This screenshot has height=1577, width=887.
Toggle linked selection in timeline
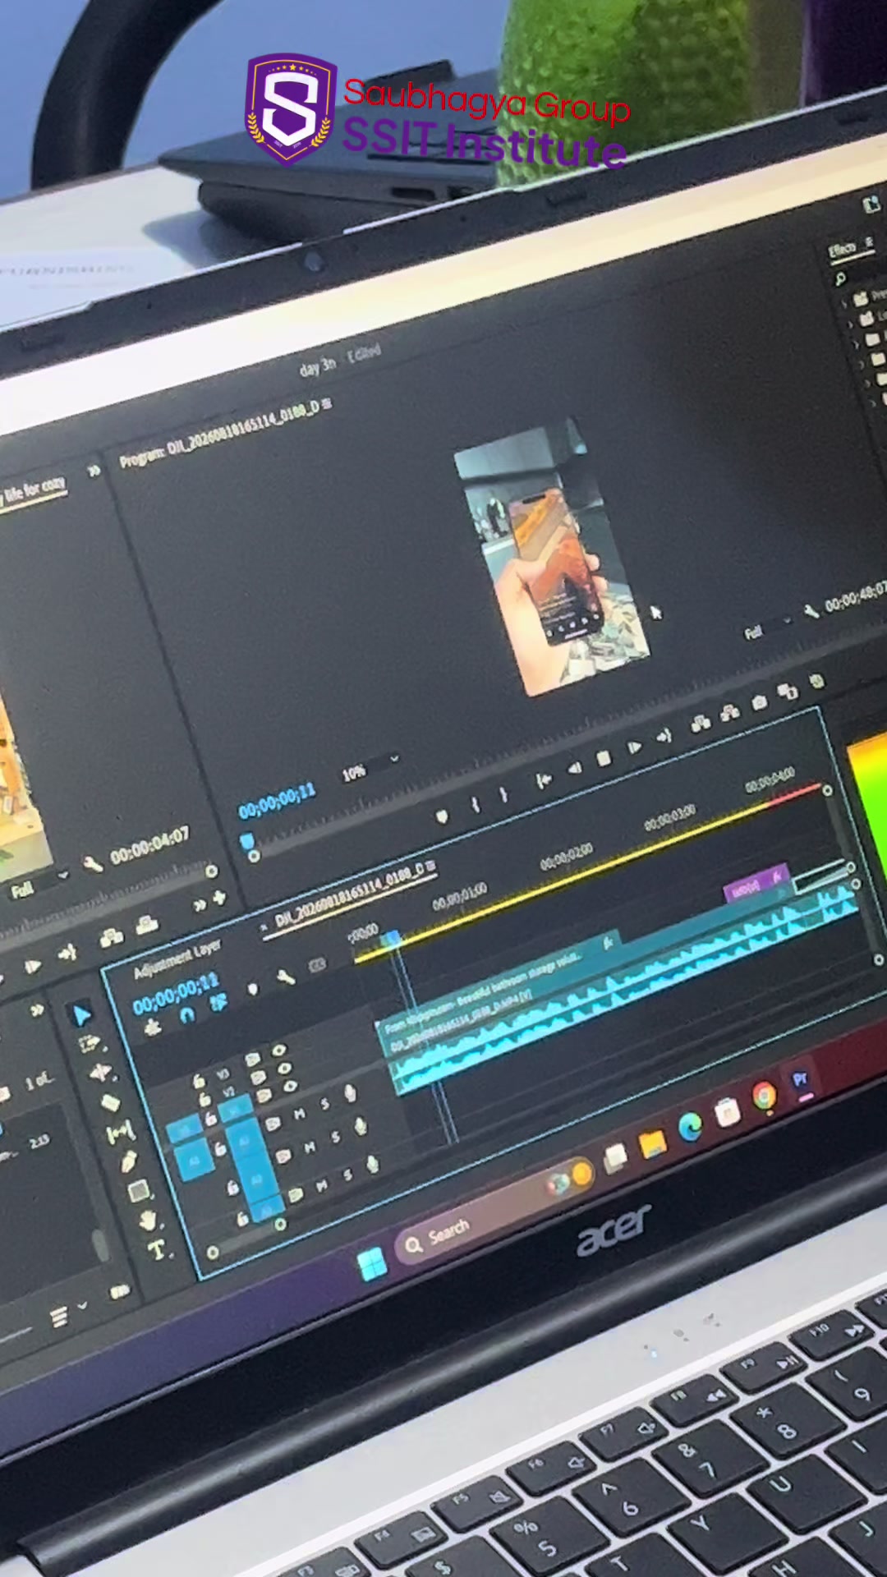218,1003
